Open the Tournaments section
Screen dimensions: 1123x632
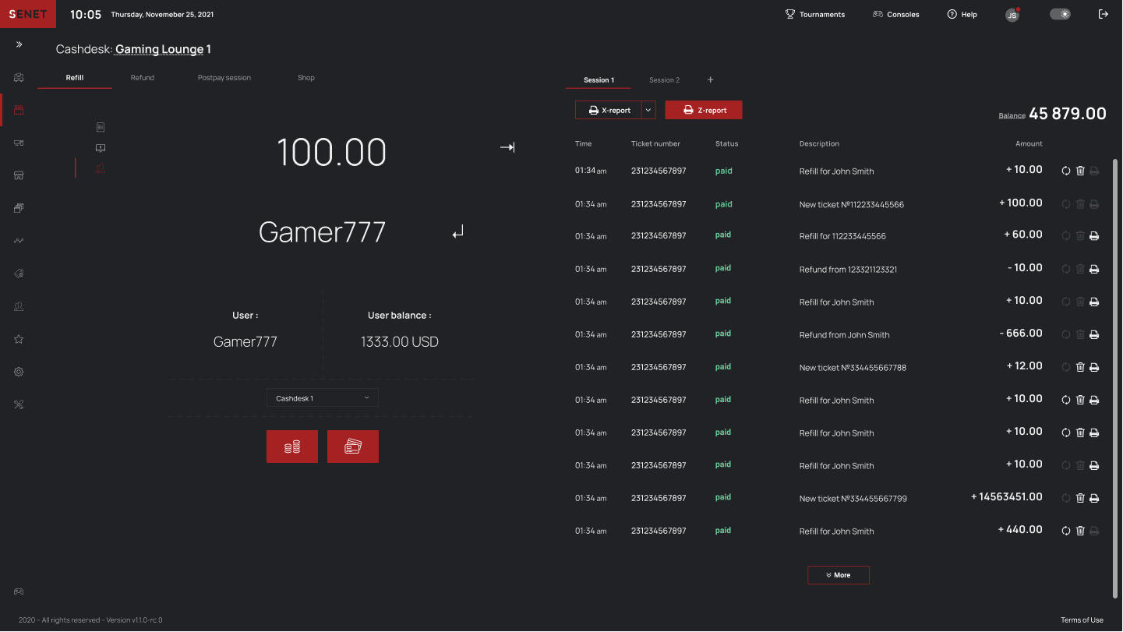[815, 14]
